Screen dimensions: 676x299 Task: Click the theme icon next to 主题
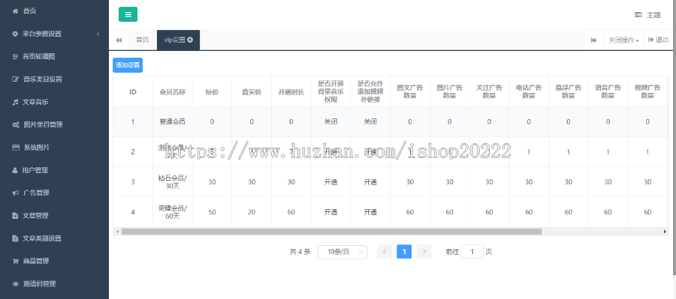(638, 15)
